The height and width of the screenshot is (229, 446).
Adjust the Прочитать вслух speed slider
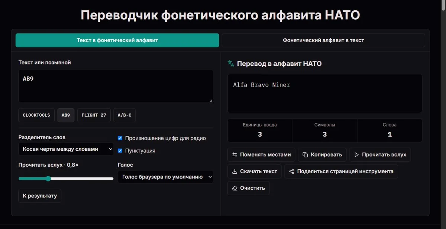[66, 179]
